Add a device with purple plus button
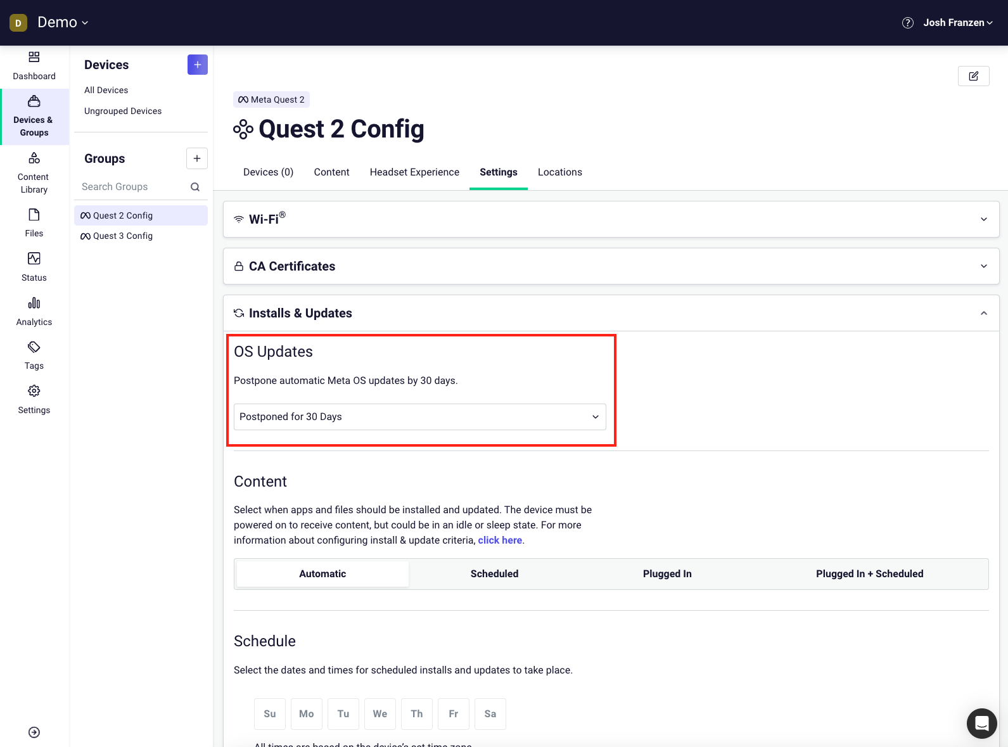This screenshot has width=1008, height=747. tap(198, 65)
